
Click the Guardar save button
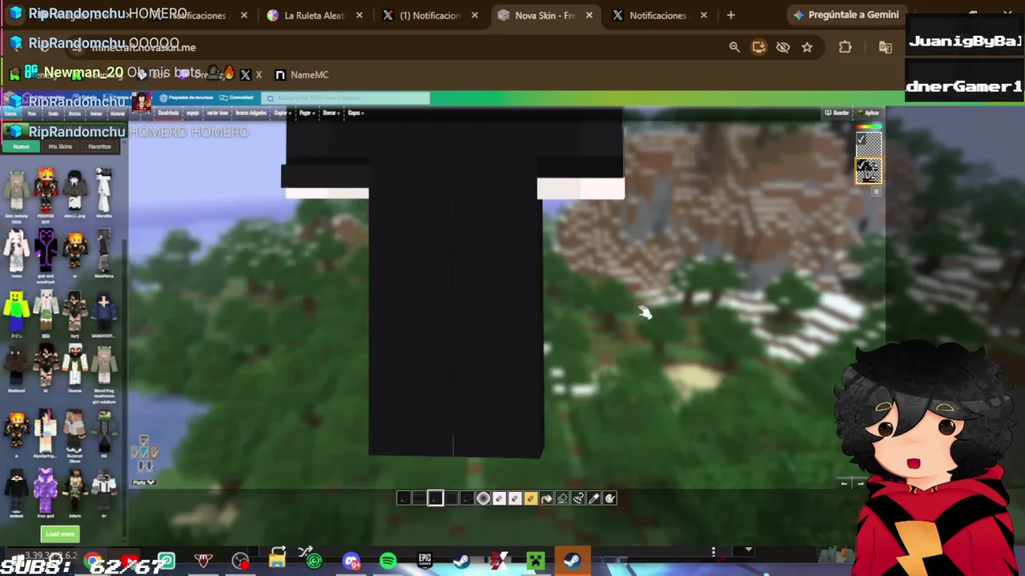pyautogui.click(x=837, y=113)
